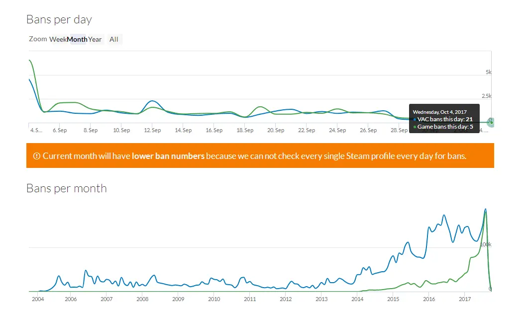Select the Week zoom option
Screen dimensions: 522x309
pyautogui.click(x=58, y=39)
